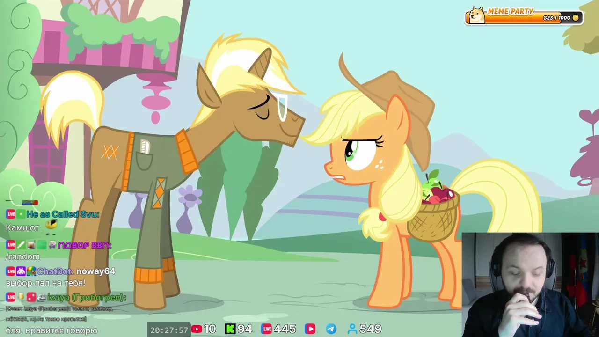The height and width of the screenshot is (337, 599).
Task: Click purple space invader badge by ChatBot
Action: (x=21, y=271)
